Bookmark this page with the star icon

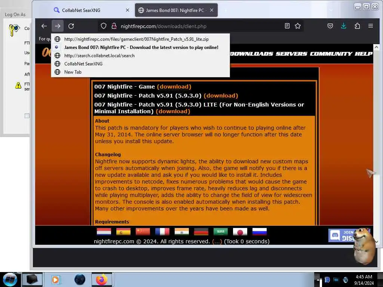[297, 26]
